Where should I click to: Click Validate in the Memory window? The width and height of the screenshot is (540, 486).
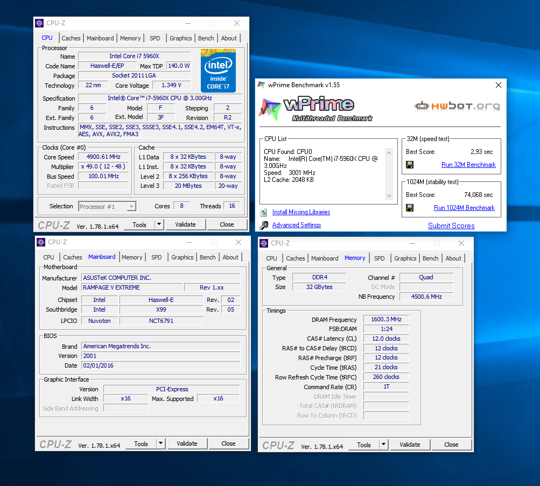tap(410, 445)
